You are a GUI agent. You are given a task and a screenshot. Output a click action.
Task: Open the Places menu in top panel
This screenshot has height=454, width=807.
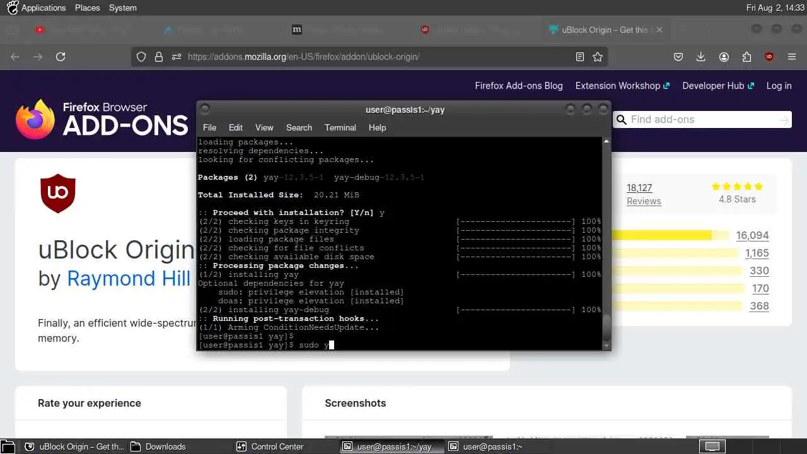coord(88,8)
